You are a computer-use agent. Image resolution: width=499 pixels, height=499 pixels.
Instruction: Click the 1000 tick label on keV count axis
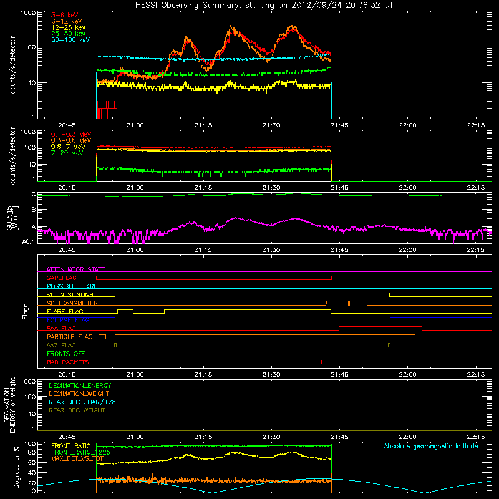pos(28,13)
